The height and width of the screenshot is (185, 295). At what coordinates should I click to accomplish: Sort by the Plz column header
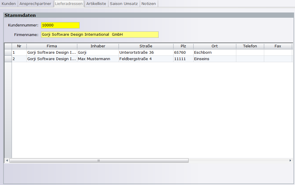183,46
